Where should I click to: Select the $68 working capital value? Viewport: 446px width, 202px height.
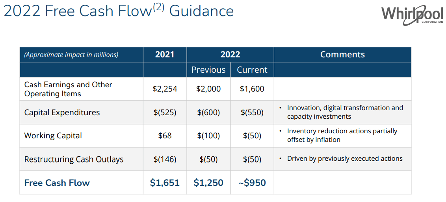tap(165, 136)
